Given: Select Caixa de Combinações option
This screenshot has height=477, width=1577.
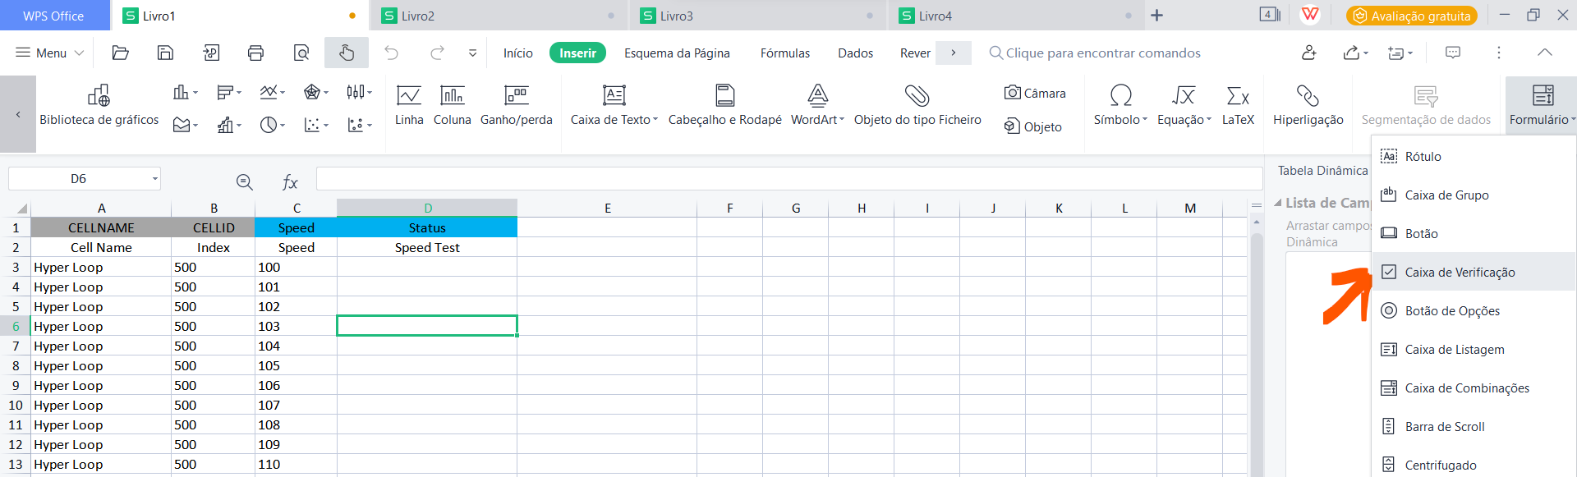Looking at the screenshot, I should tap(1474, 388).
